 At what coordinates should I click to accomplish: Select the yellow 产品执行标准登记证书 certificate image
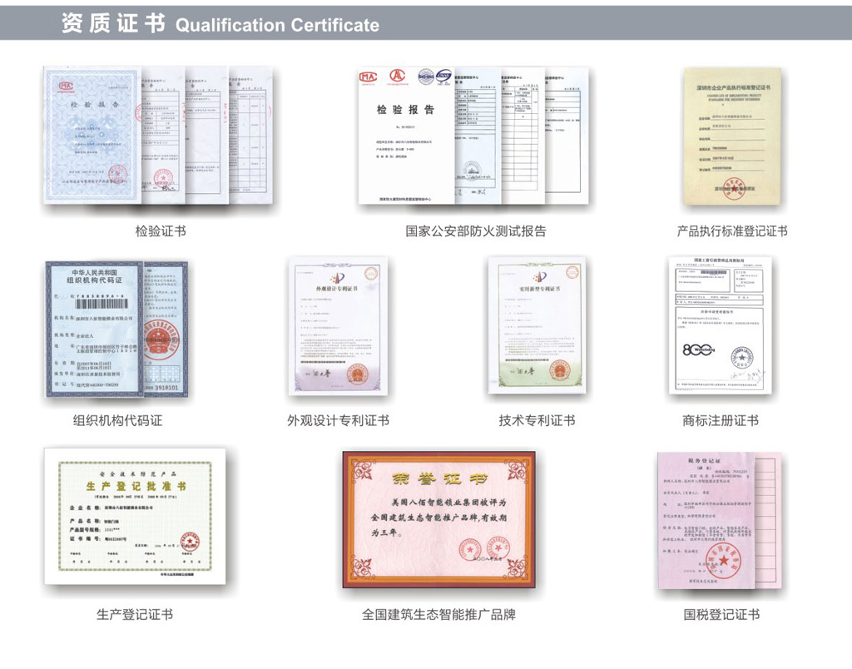coord(732,136)
